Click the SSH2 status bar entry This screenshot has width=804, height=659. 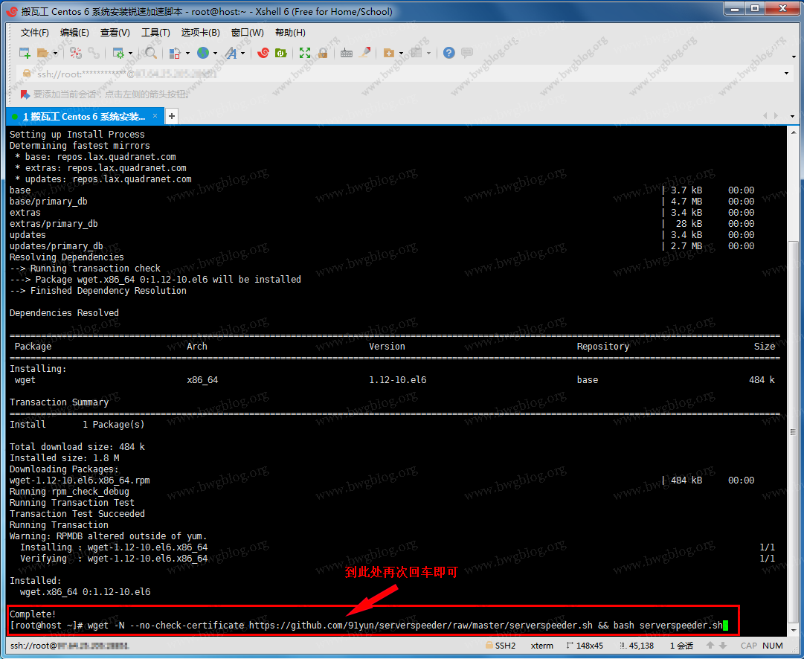pos(501,646)
